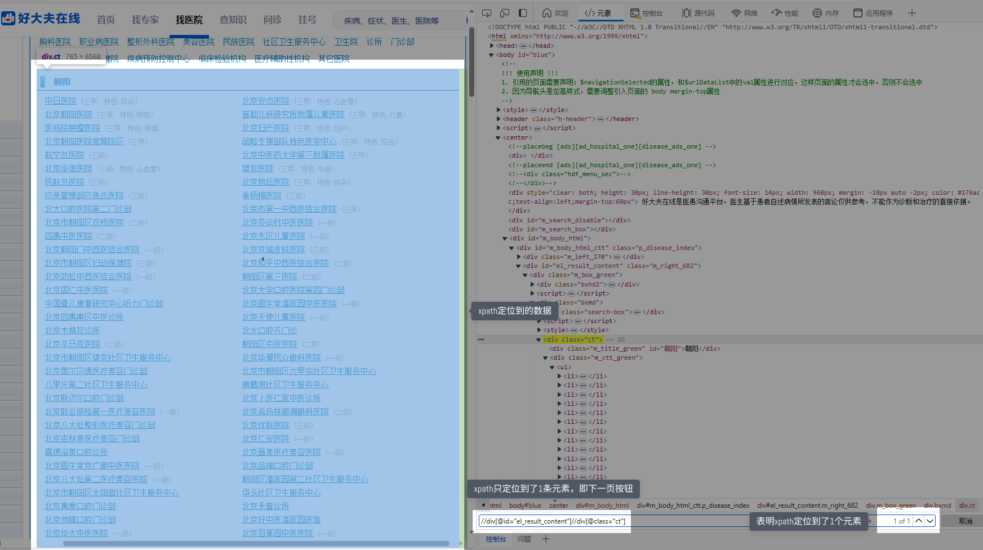Open 问诊 in site navigation
983x550 pixels.
(x=273, y=20)
